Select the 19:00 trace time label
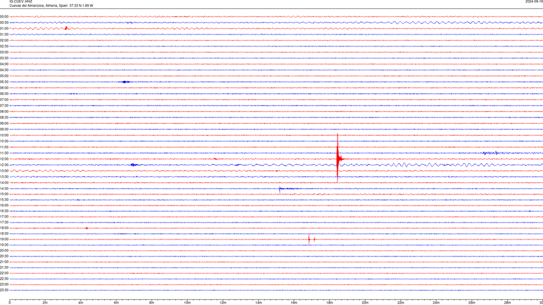This screenshot has width=543, height=305. (x=4, y=239)
